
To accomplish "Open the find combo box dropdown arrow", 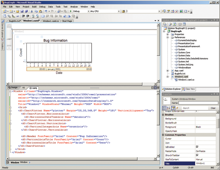I will point(159,11).
